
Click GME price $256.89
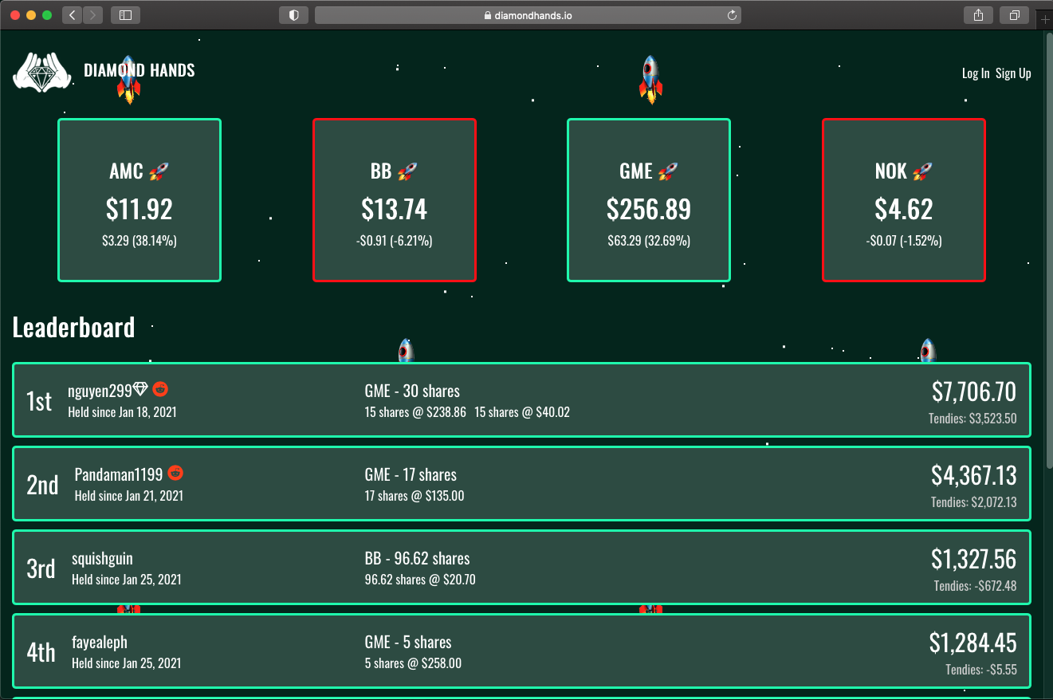click(649, 209)
